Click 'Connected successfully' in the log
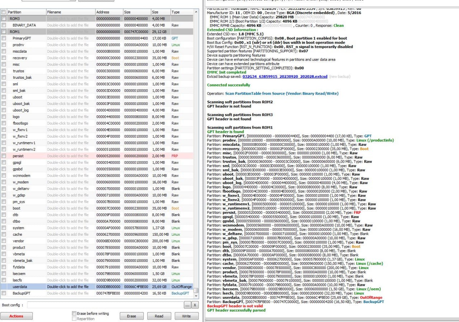The width and height of the screenshot is (459, 322). (228, 85)
